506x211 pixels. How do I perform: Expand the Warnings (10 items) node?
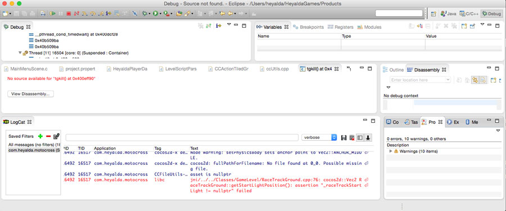391,151
